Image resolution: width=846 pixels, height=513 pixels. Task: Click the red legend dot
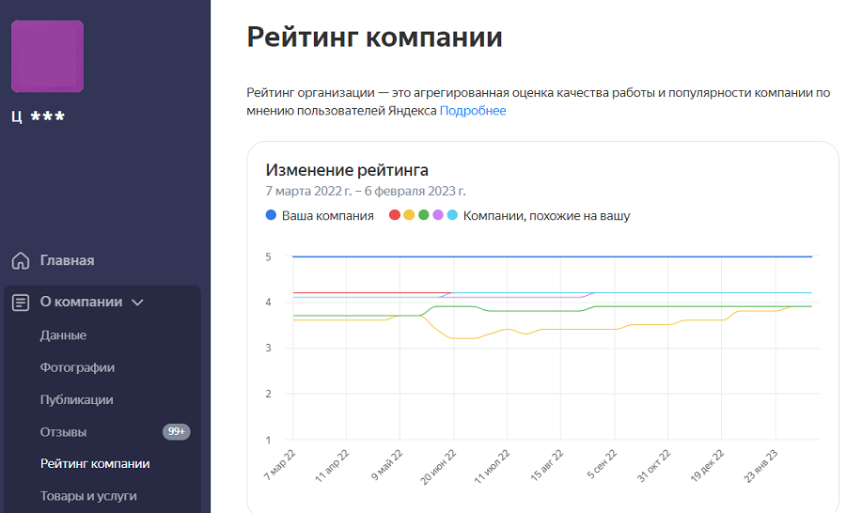(394, 216)
